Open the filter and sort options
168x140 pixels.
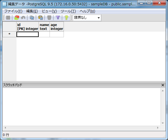pyautogui.click(x=58, y=18)
